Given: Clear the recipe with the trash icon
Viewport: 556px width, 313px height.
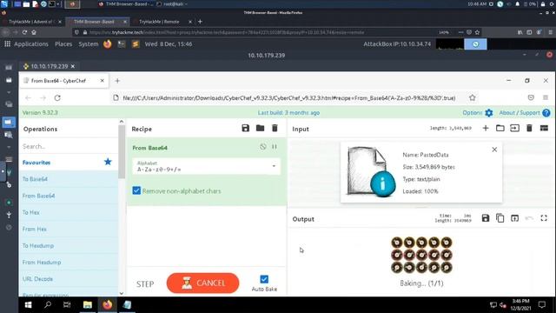Looking at the screenshot, I should (x=275, y=128).
